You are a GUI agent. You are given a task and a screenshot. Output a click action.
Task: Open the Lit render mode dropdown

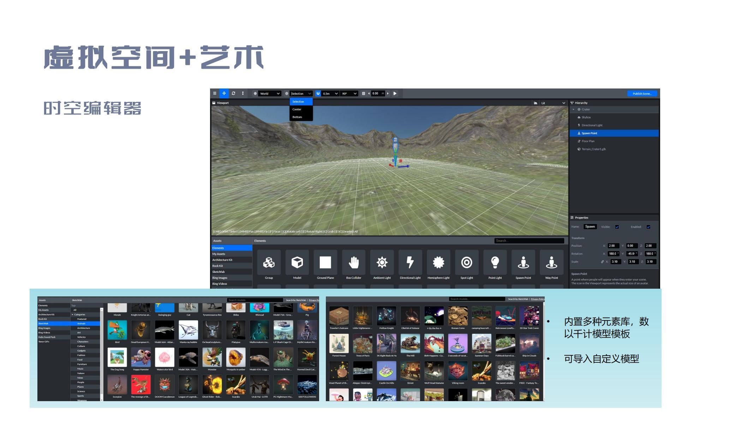pos(553,103)
